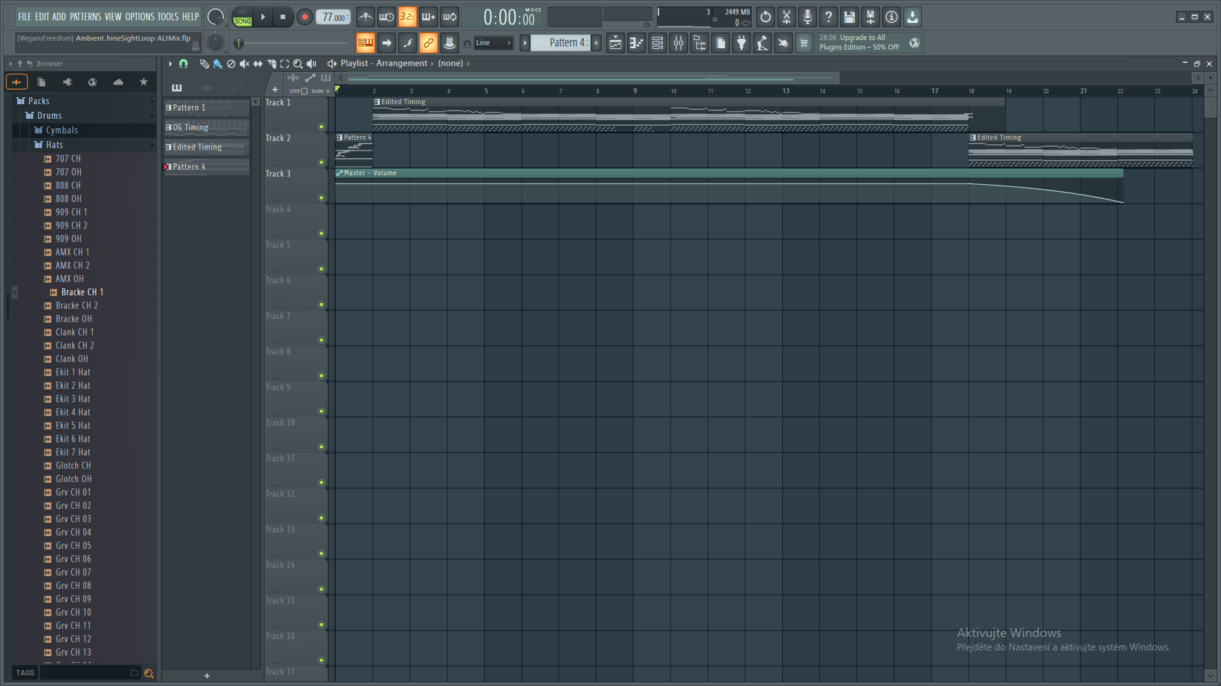Open the Undo history button

point(766,17)
